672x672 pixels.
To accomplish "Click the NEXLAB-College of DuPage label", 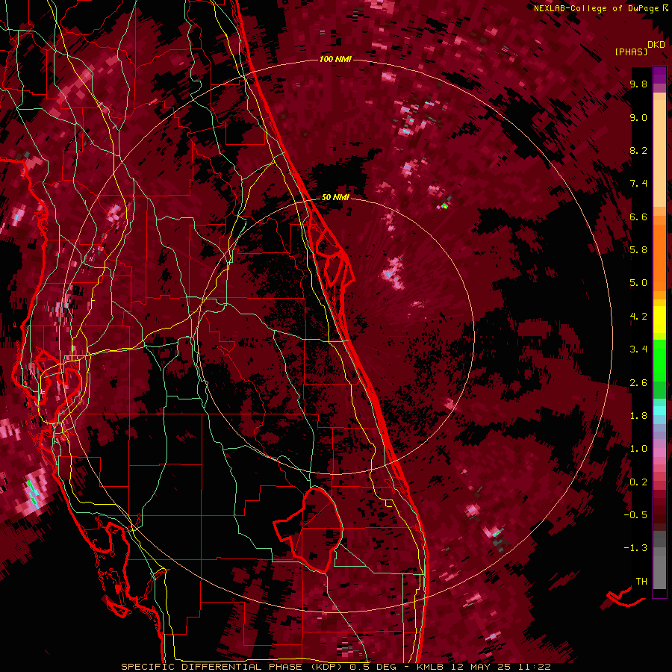I will pos(597,8).
